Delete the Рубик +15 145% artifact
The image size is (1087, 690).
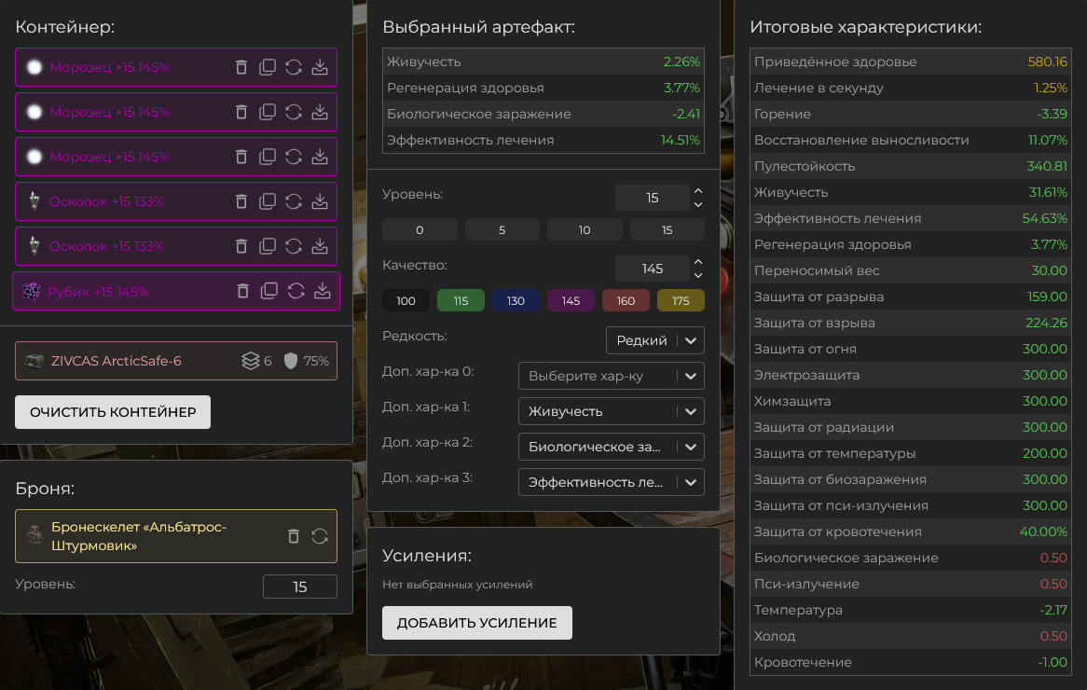pyautogui.click(x=243, y=291)
